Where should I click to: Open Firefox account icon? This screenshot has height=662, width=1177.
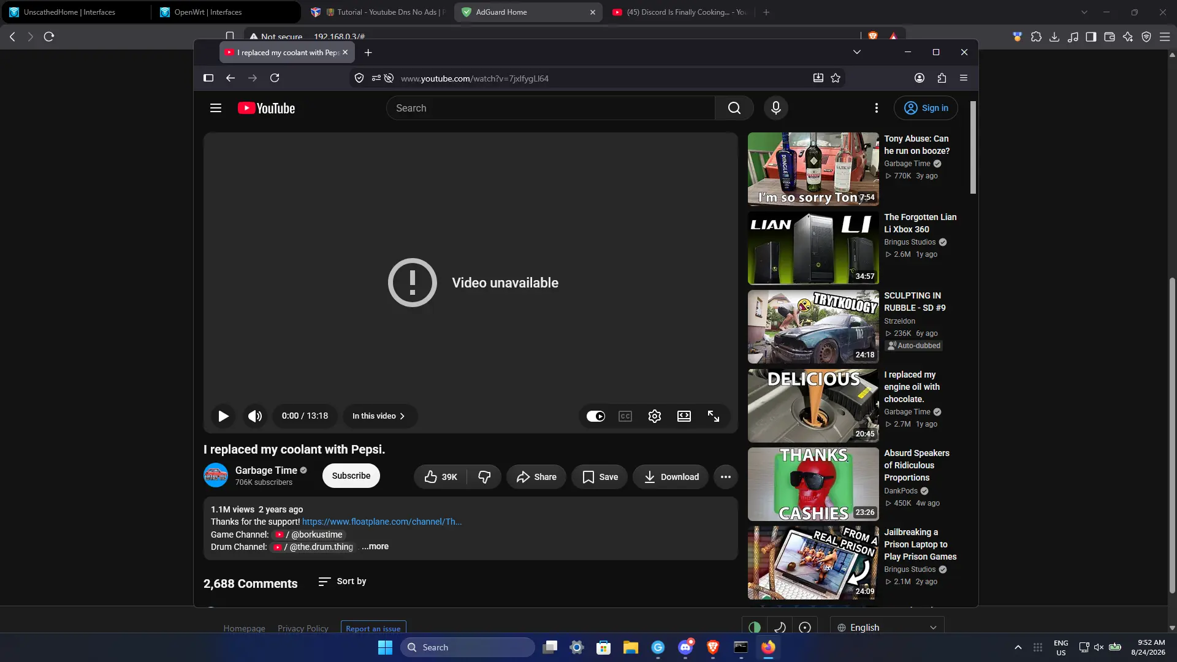(920, 78)
